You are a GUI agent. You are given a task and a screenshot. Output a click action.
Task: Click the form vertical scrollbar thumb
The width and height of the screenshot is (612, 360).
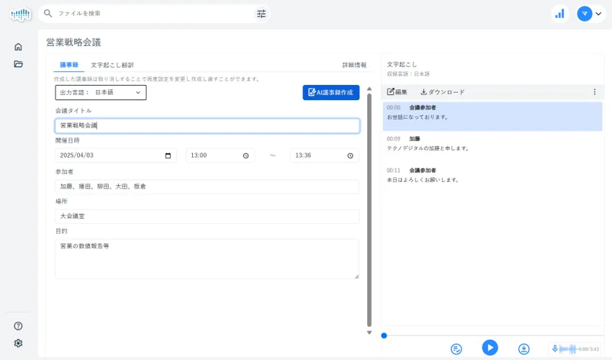[369, 210]
